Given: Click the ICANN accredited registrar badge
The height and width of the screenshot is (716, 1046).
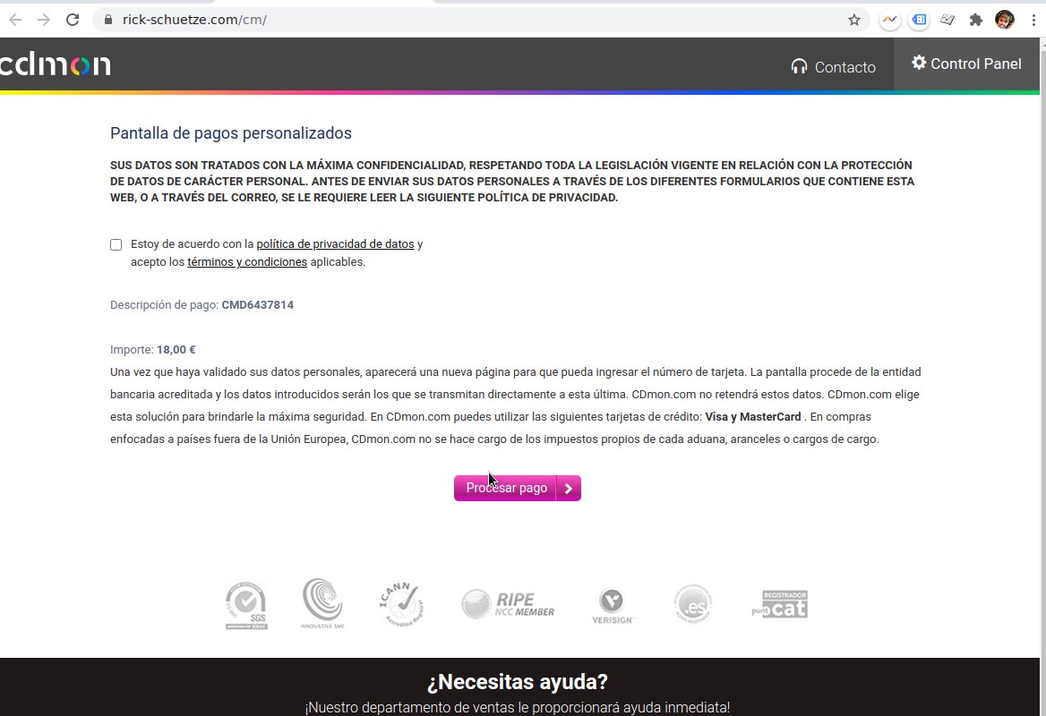Looking at the screenshot, I should point(401,604).
